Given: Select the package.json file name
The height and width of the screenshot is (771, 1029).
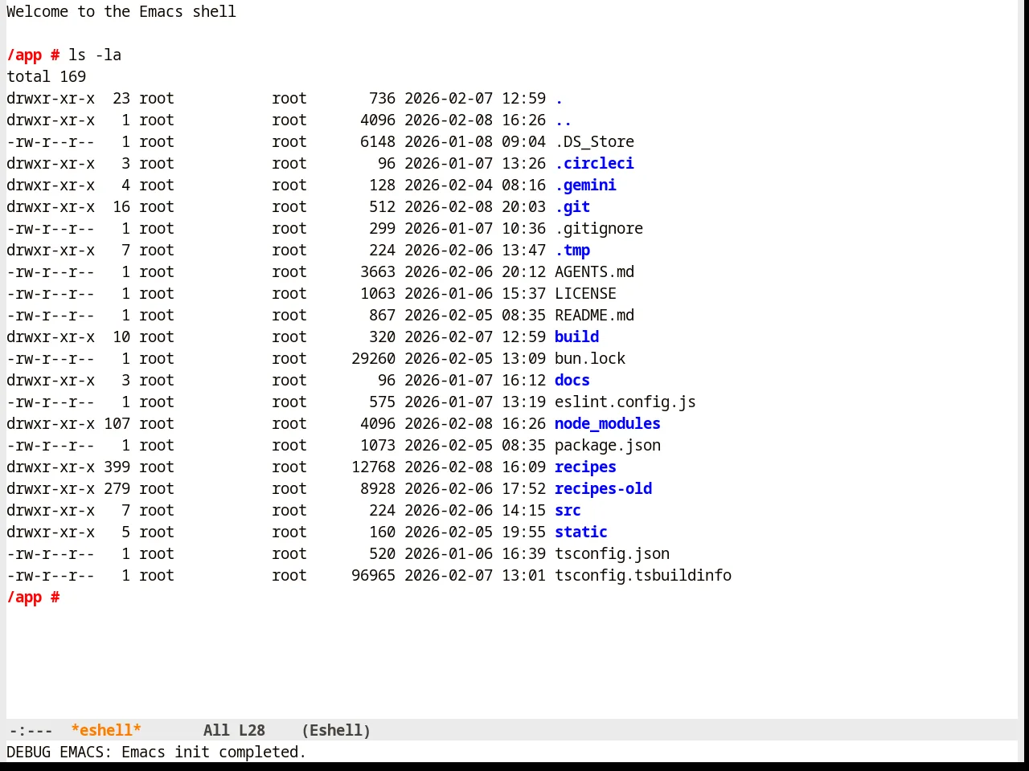Looking at the screenshot, I should [x=608, y=446].
